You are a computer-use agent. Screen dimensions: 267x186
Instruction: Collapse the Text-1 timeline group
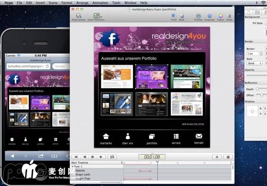[x=72, y=167]
